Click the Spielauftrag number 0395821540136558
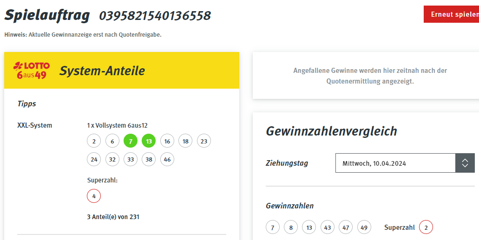Viewport: 479px width, 240px height. (155, 16)
